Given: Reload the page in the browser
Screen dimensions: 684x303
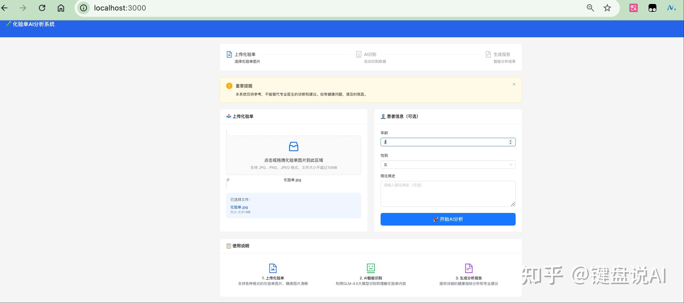Looking at the screenshot, I should point(42,8).
